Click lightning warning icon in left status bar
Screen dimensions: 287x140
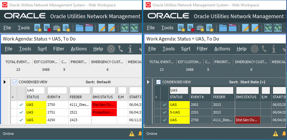[x=132, y=134]
